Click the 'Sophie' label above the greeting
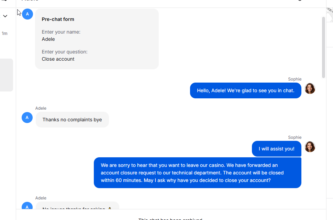 coord(295,79)
